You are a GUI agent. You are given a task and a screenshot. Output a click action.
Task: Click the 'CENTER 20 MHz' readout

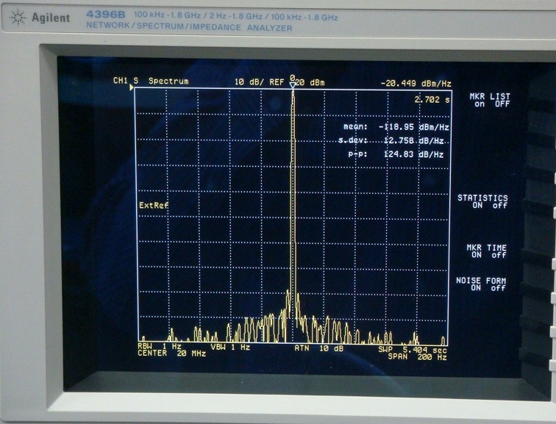tap(172, 353)
